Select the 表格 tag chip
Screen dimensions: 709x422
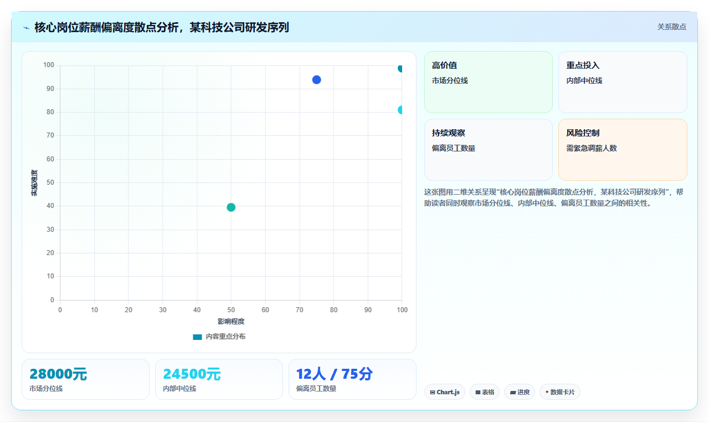485,392
